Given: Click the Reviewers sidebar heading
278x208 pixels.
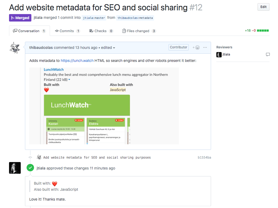Looking at the screenshot, I should [x=224, y=47].
